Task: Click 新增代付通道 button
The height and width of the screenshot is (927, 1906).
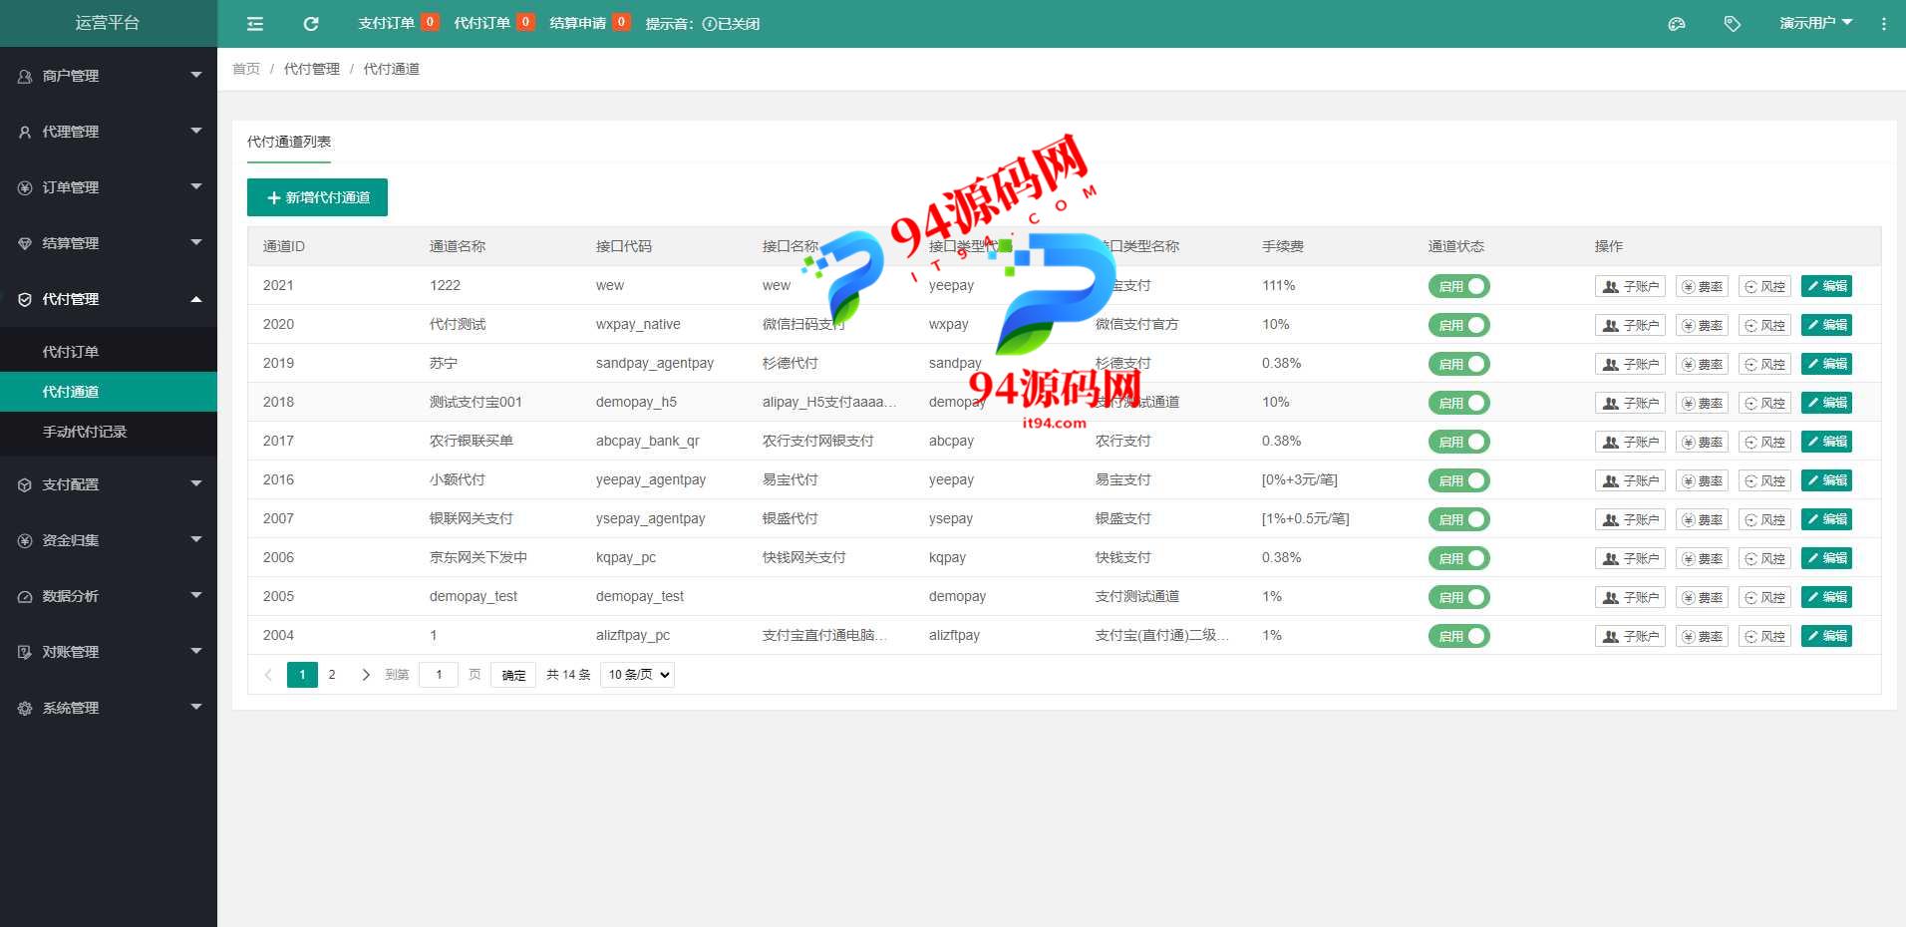Action: [317, 197]
